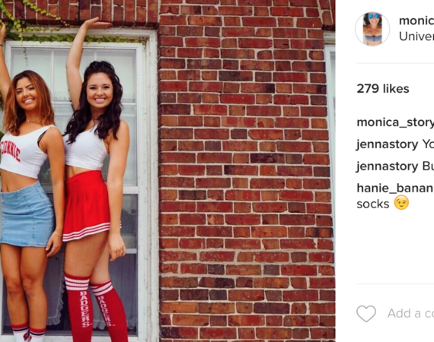Click the main post photo
The height and width of the screenshot is (342, 434).
[168, 171]
